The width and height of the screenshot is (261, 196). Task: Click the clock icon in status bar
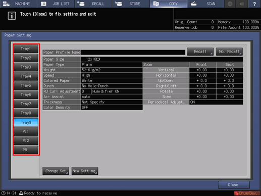point(4,193)
